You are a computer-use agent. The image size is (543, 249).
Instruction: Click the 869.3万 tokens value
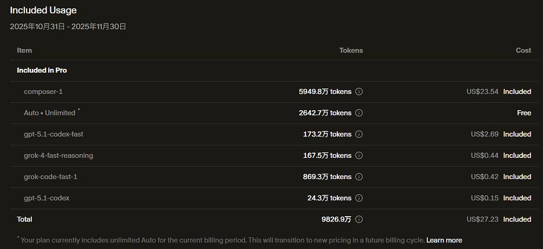click(327, 177)
